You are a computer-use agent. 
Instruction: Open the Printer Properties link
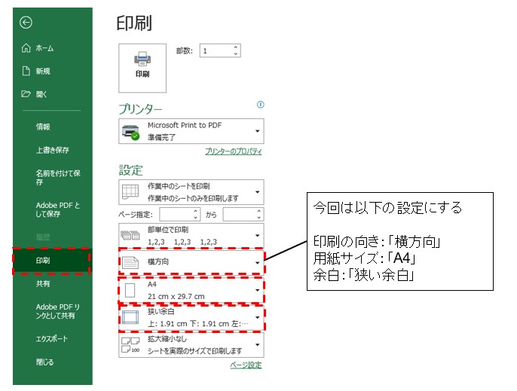[234, 151]
